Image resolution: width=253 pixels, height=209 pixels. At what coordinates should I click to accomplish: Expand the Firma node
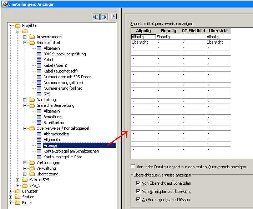coord(10,203)
